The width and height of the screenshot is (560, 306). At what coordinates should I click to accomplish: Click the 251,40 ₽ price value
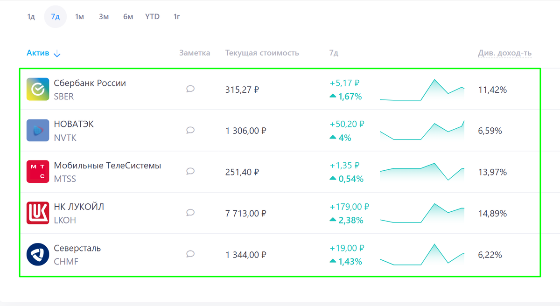[242, 172]
